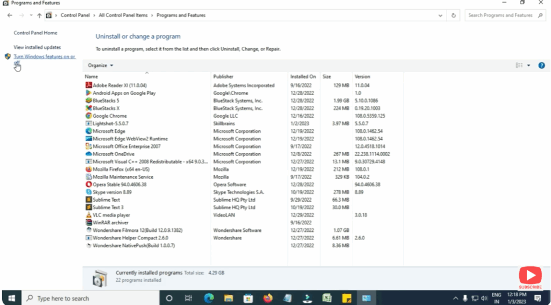Viewport: 551px width, 305px height.
Task: Click the Opera Stable icon
Action: pyautogui.click(x=89, y=185)
